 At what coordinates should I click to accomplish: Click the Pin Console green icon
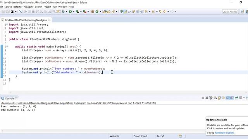(x=237, y=98)
